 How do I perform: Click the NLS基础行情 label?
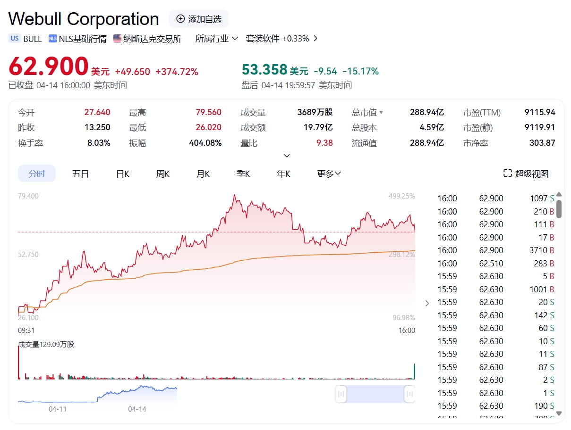point(83,39)
